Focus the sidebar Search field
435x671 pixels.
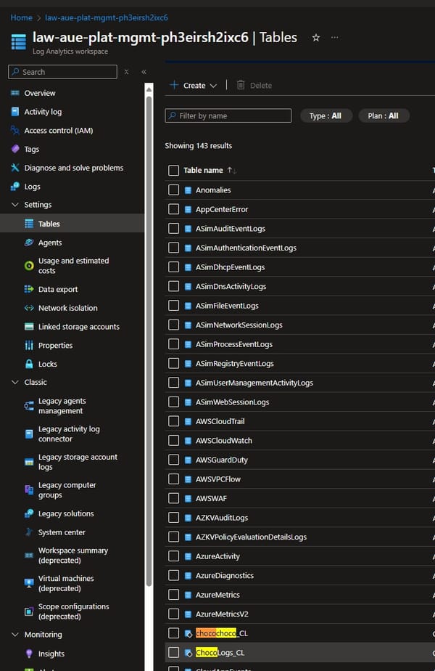pos(63,72)
